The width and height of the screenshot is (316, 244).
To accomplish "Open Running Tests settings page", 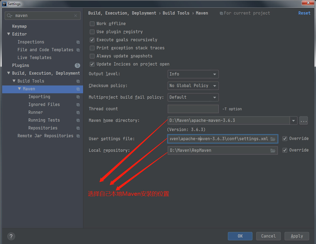I will tap(44, 120).
